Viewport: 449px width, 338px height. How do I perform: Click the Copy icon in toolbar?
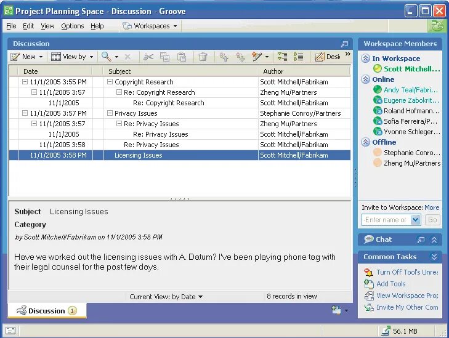tap(164, 57)
